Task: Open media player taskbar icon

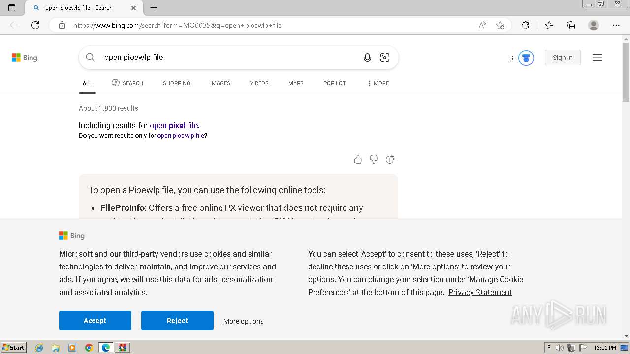Action: coord(72,348)
